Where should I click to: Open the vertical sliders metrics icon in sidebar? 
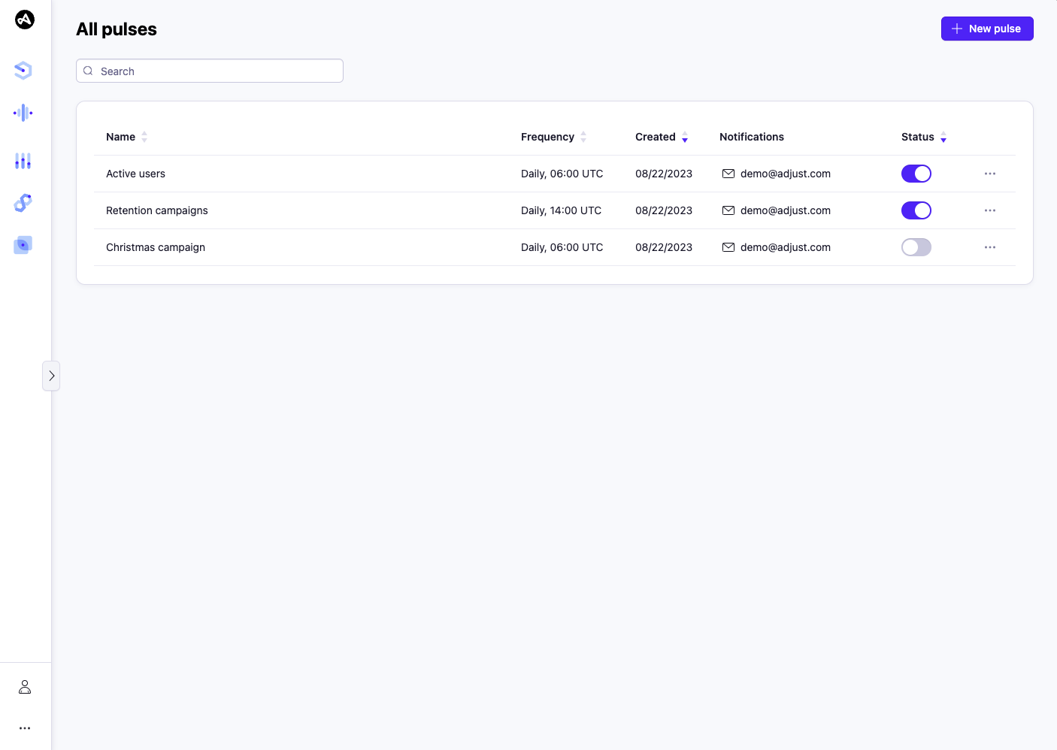click(x=23, y=161)
